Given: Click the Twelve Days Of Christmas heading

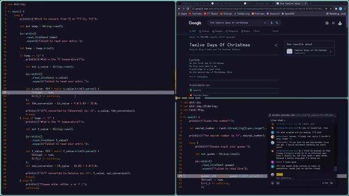Looking at the screenshot, I should click(219, 45).
